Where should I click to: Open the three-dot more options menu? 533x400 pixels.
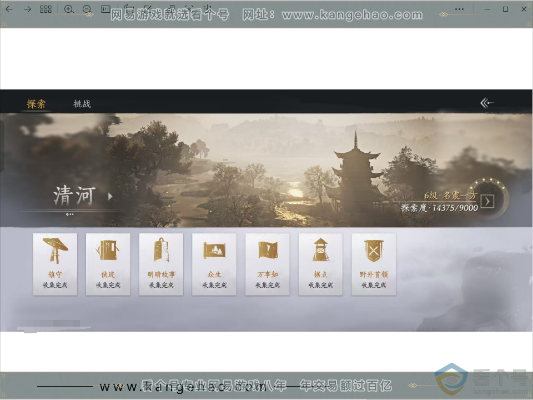[459, 9]
